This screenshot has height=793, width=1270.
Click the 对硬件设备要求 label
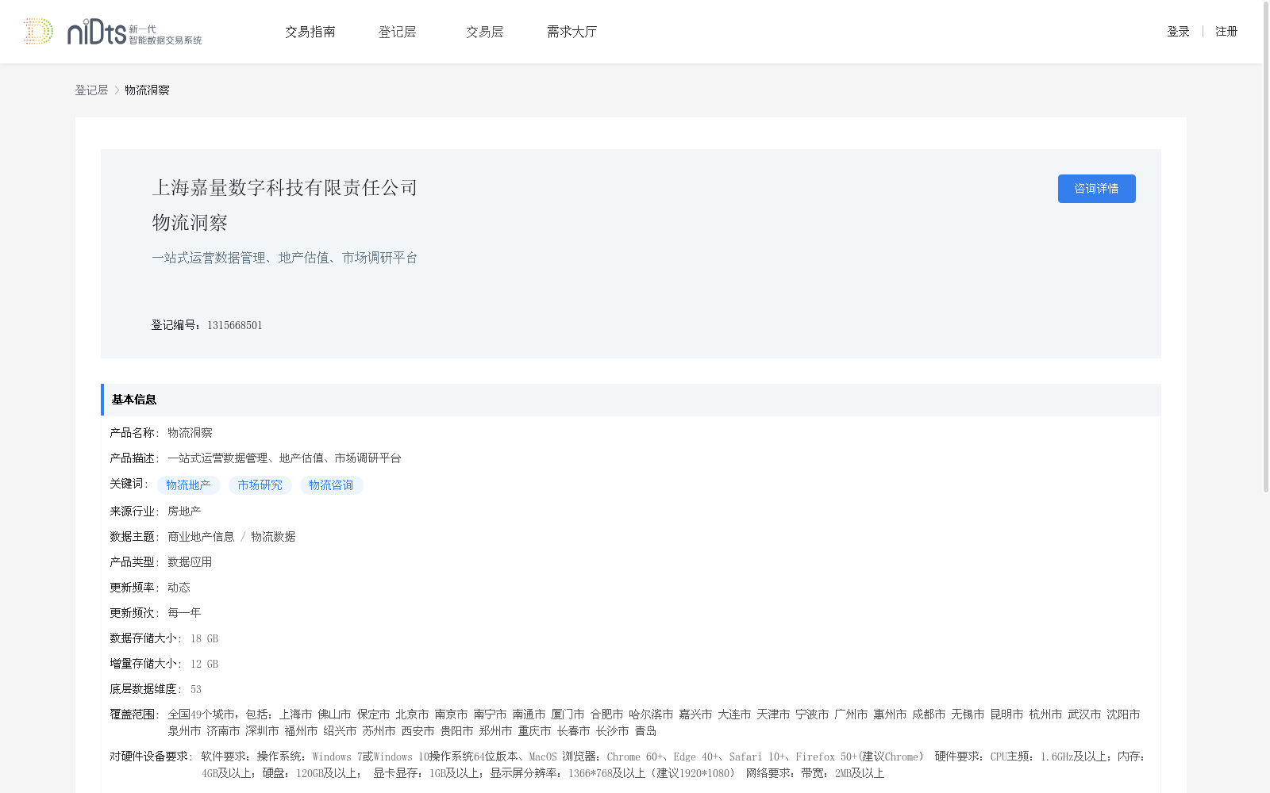pos(151,757)
